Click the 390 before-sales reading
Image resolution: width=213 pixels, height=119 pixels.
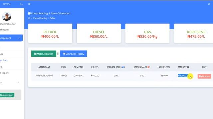(x=116, y=76)
